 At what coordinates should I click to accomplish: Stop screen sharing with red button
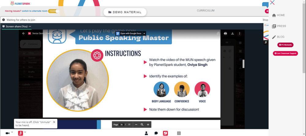[166, 133]
